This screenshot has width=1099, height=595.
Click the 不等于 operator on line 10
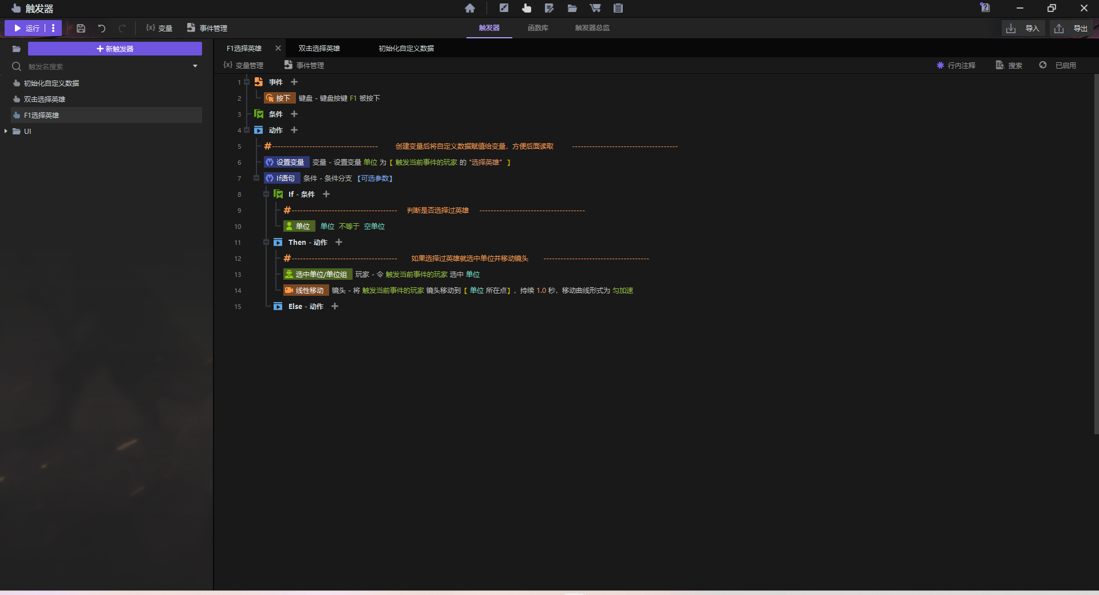tap(349, 227)
